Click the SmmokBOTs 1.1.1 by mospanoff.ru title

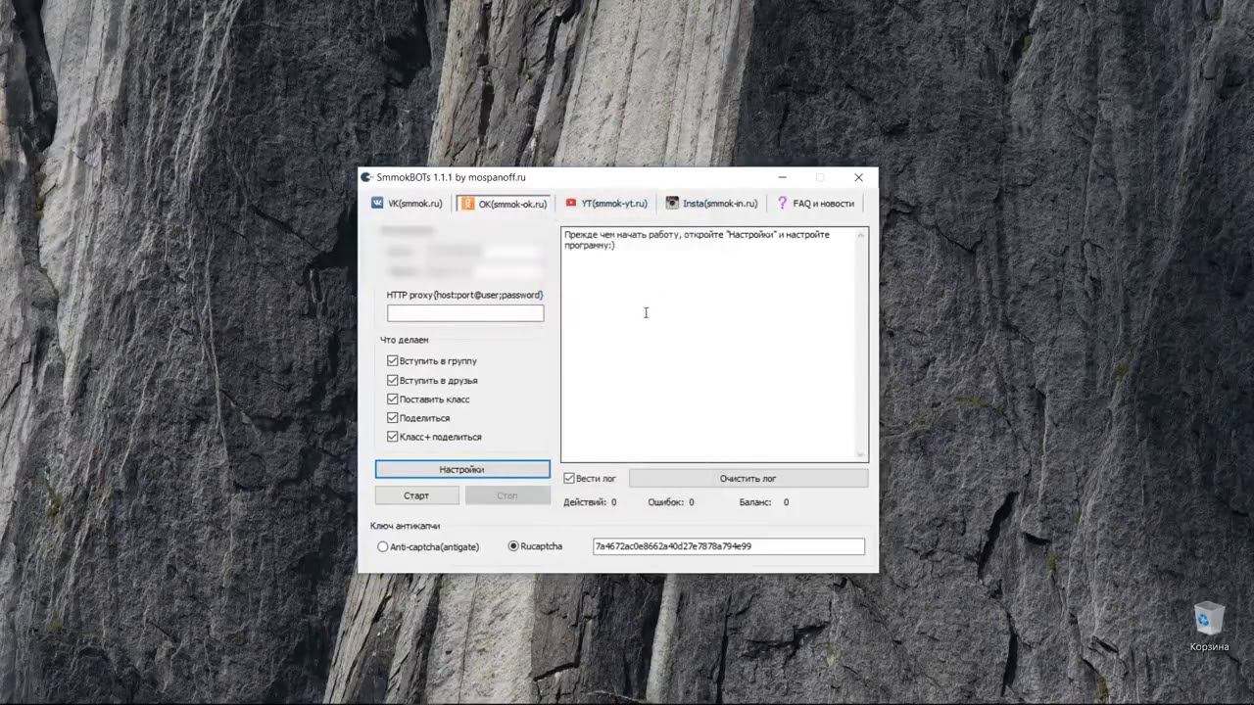pos(451,177)
